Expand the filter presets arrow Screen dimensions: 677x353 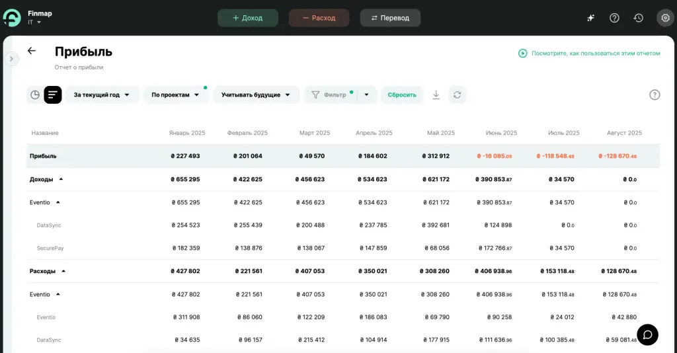[366, 95]
